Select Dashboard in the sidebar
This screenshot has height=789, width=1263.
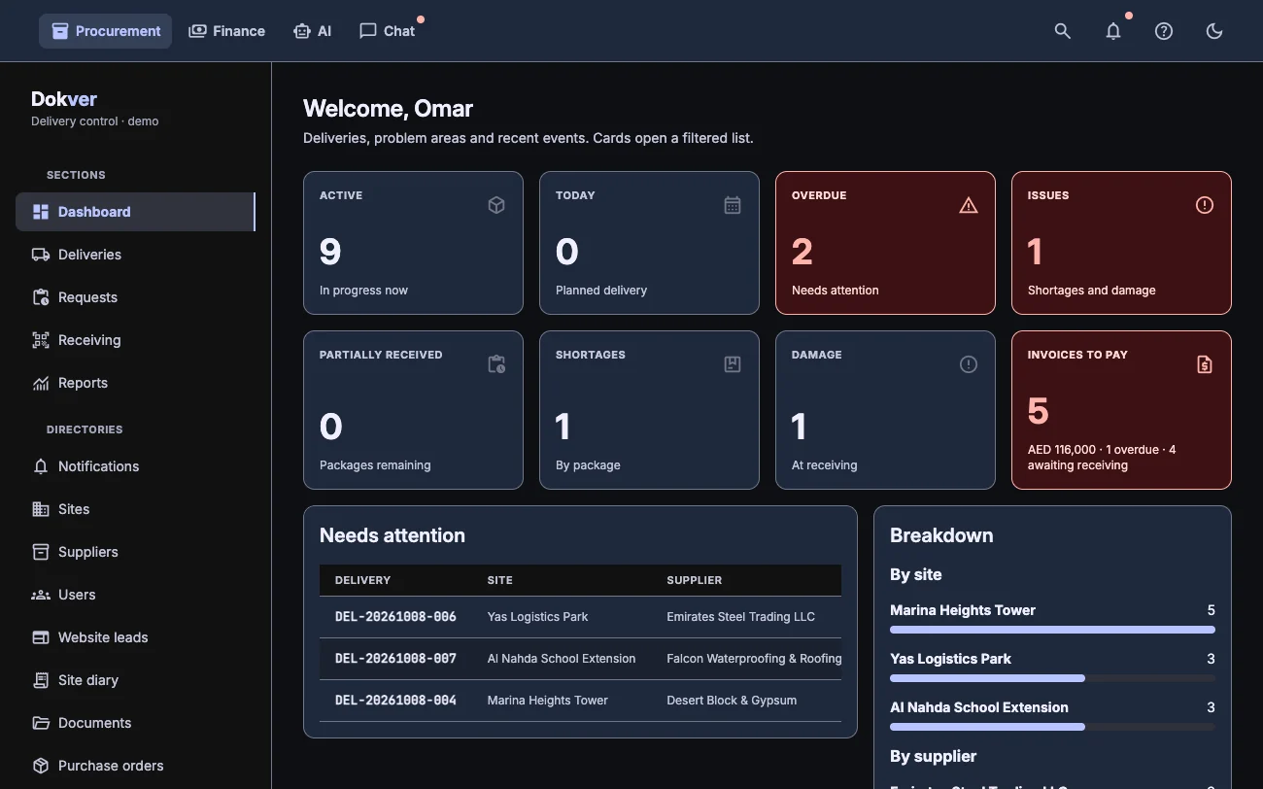pos(135,212)
